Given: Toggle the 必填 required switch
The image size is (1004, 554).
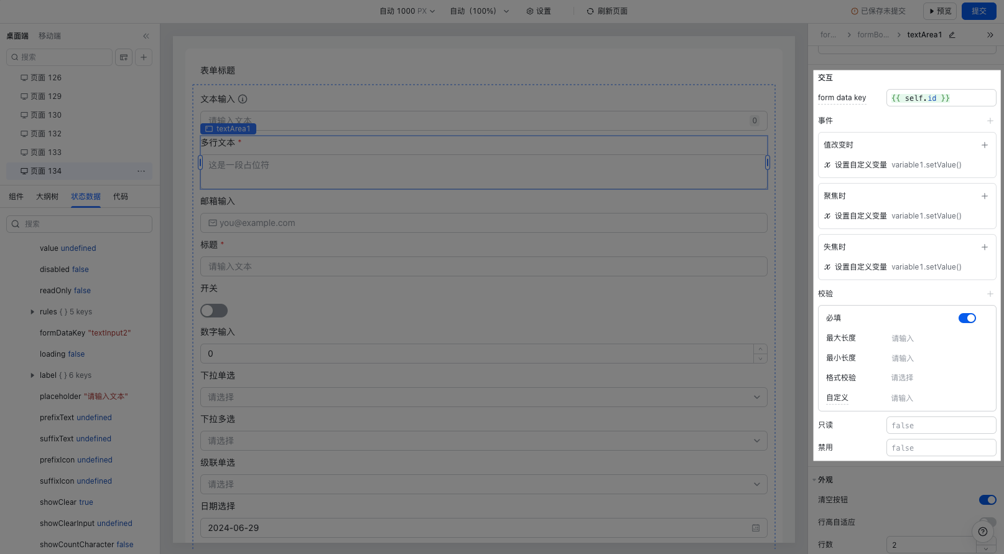Looking at the screenshot, I should [967, 318].
